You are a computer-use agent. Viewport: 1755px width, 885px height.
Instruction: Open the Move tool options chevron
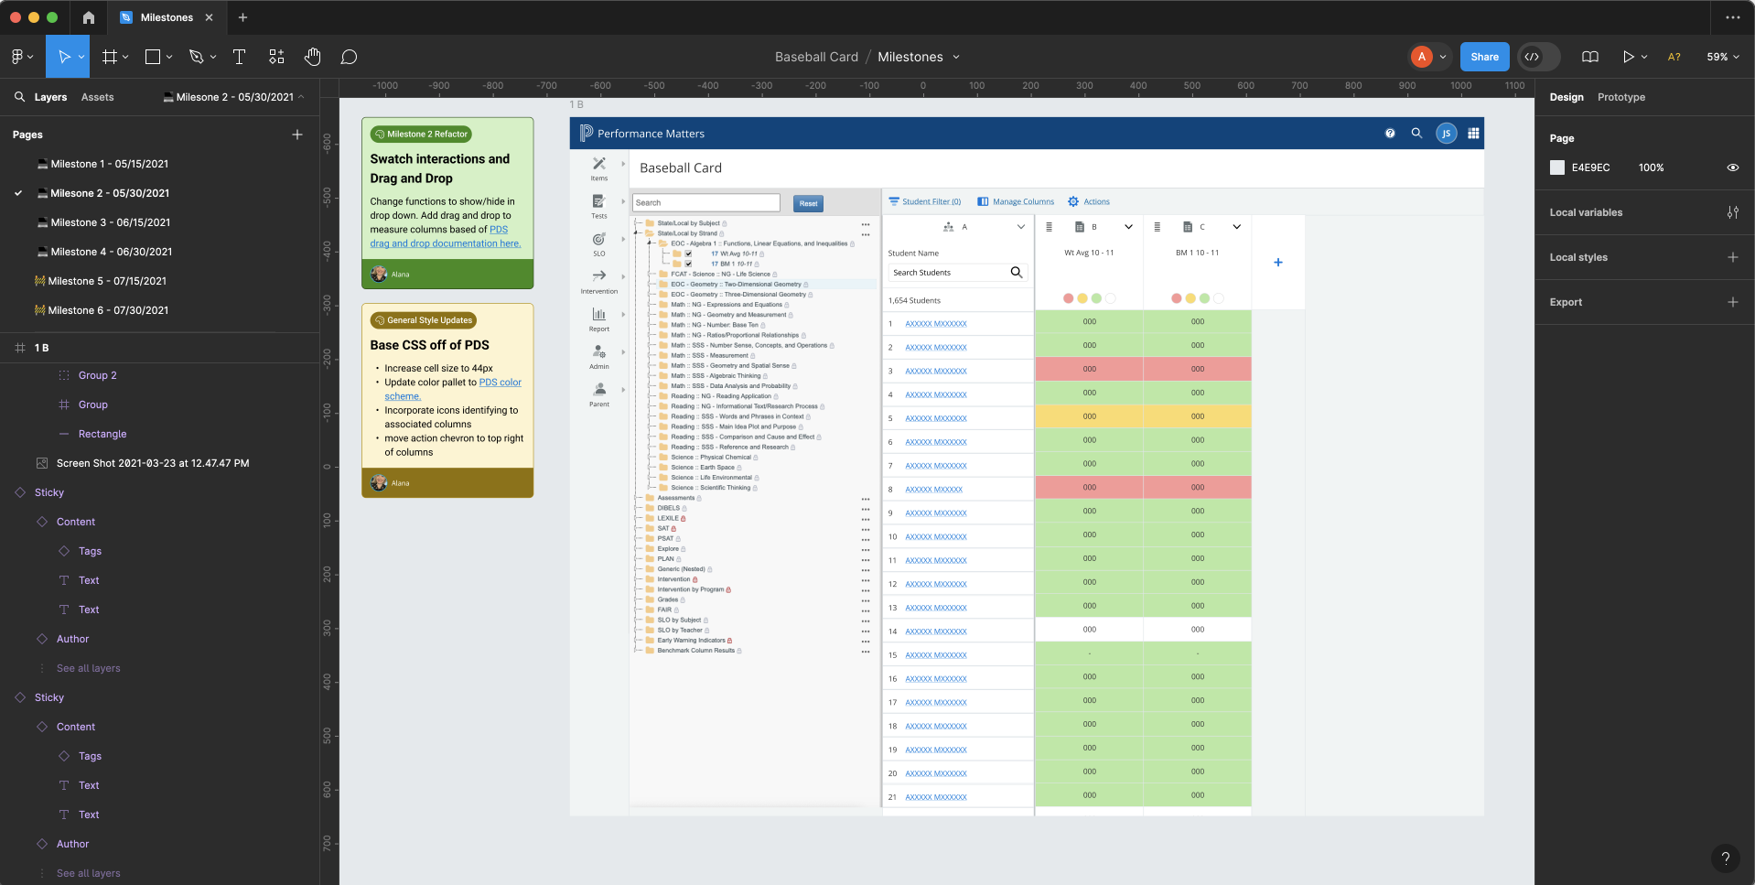point(81,57)
